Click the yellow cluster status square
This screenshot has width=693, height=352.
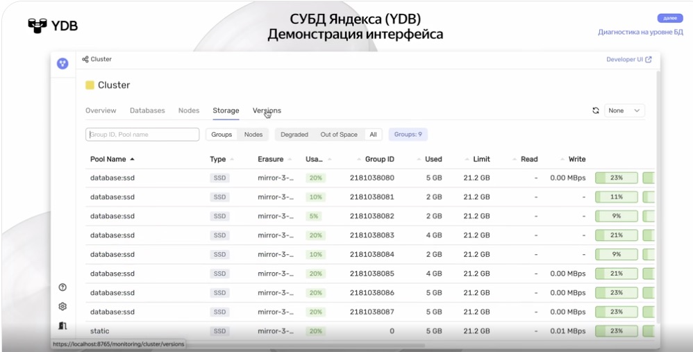[90, 85]
